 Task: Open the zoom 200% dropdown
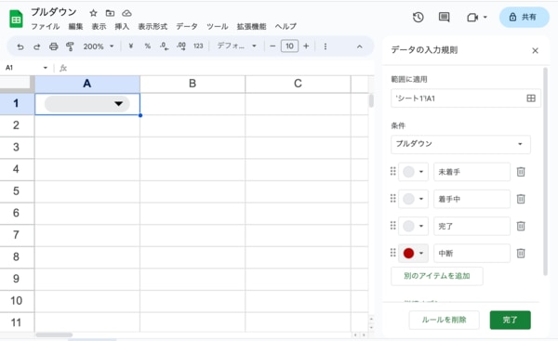tap(99, 46)
